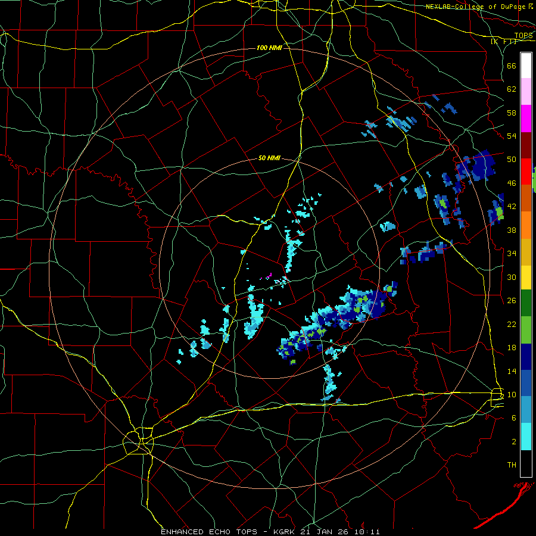Click the "38" legend value
Viewport: 536px width, 536px height.
(512, 230)
